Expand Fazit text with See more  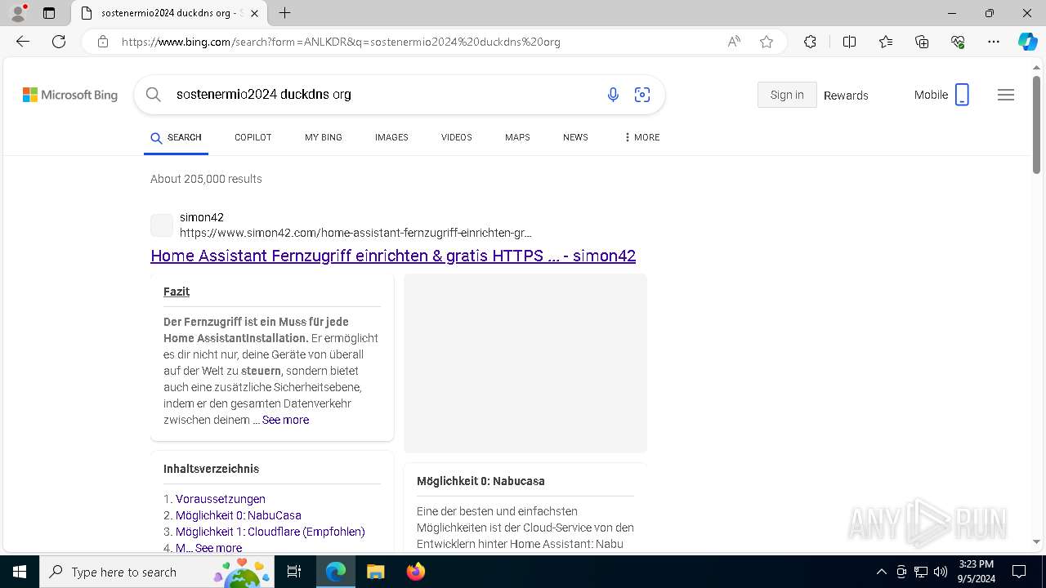(285, 420)
